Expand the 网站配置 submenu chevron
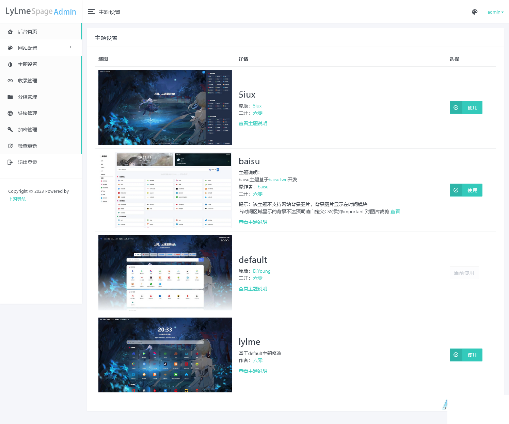 coord(71,47)
